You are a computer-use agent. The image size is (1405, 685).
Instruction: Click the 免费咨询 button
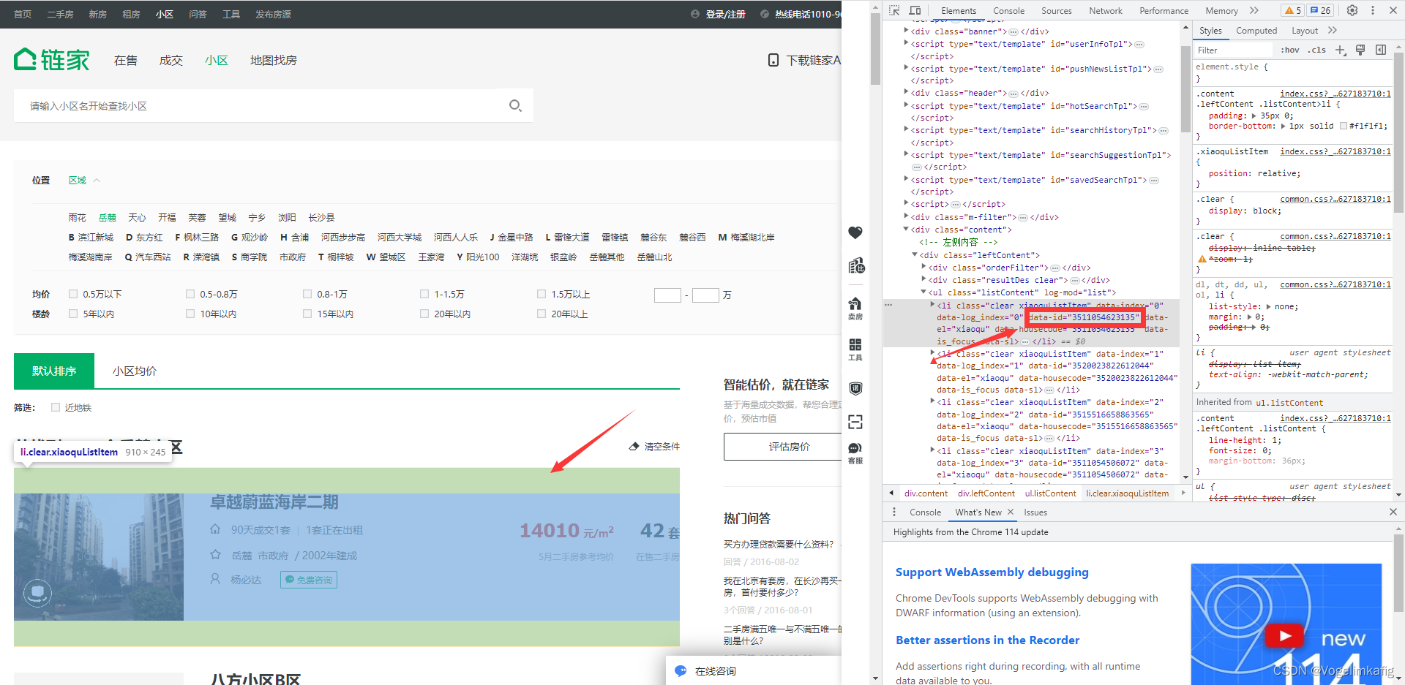click(x=309, y=580)
